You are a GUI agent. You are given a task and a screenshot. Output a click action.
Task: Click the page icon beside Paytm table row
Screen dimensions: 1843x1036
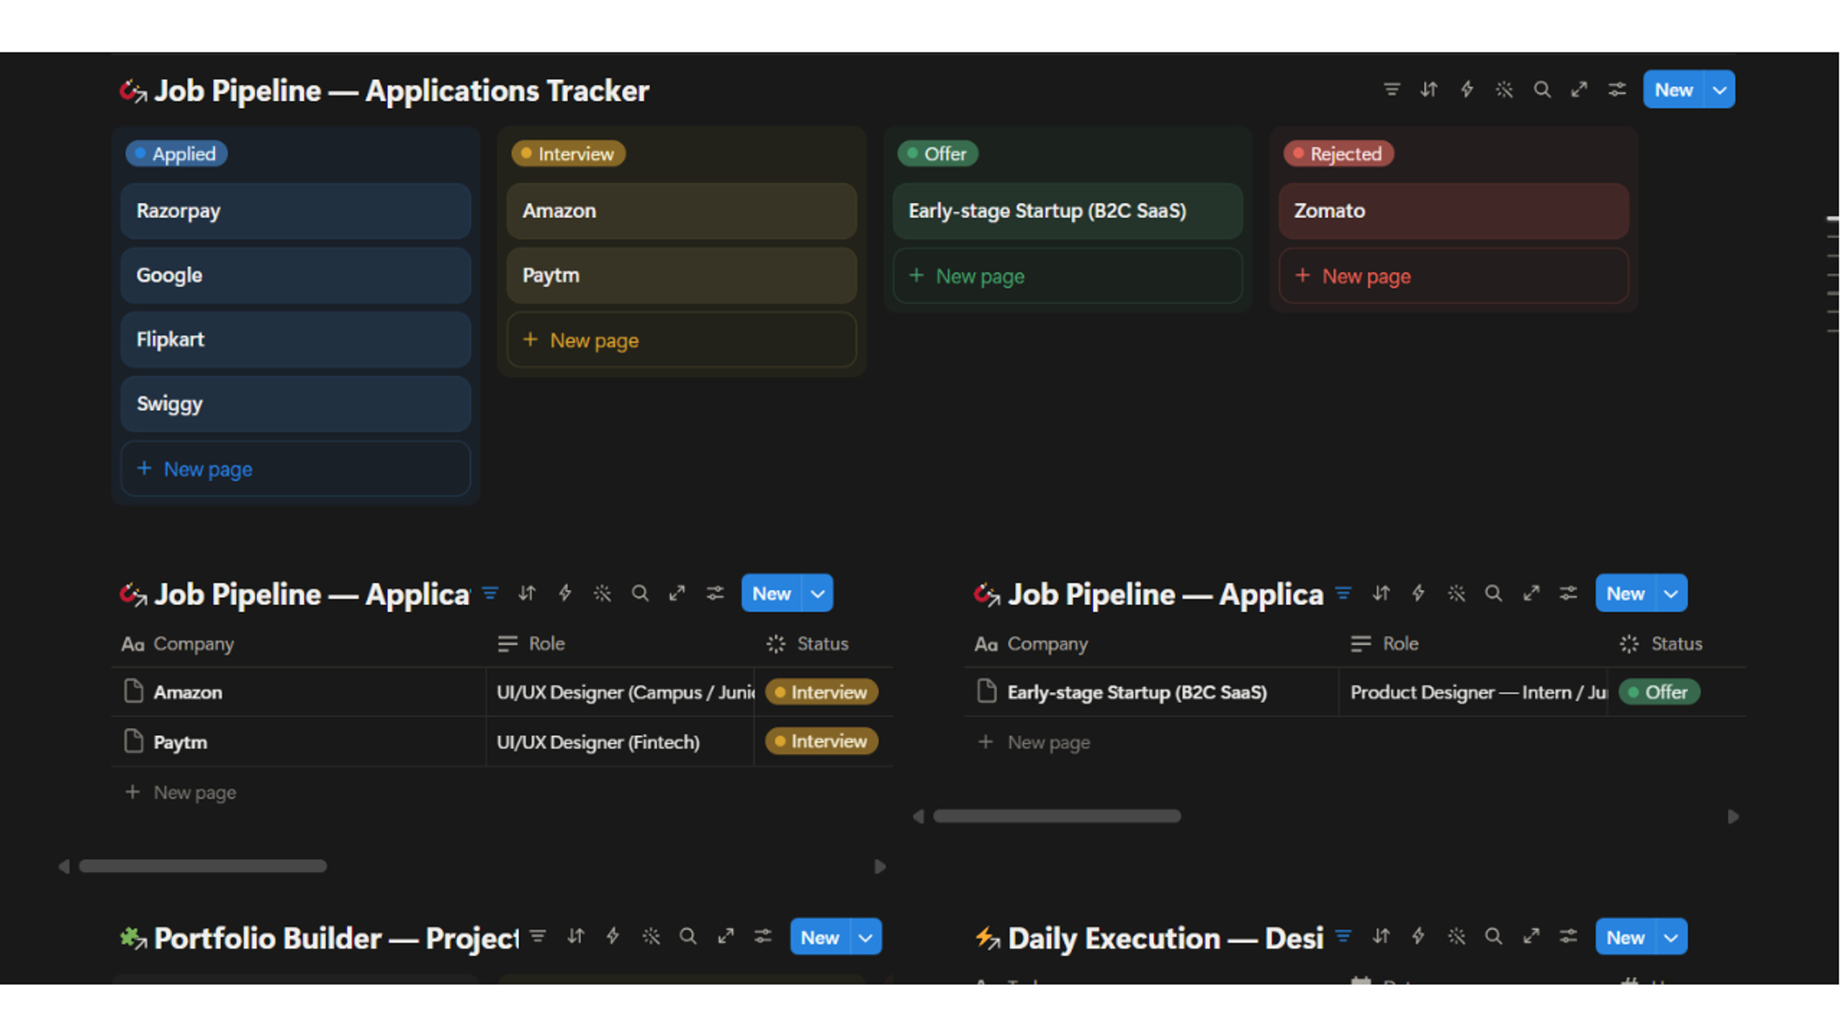(x=134, y=741)
